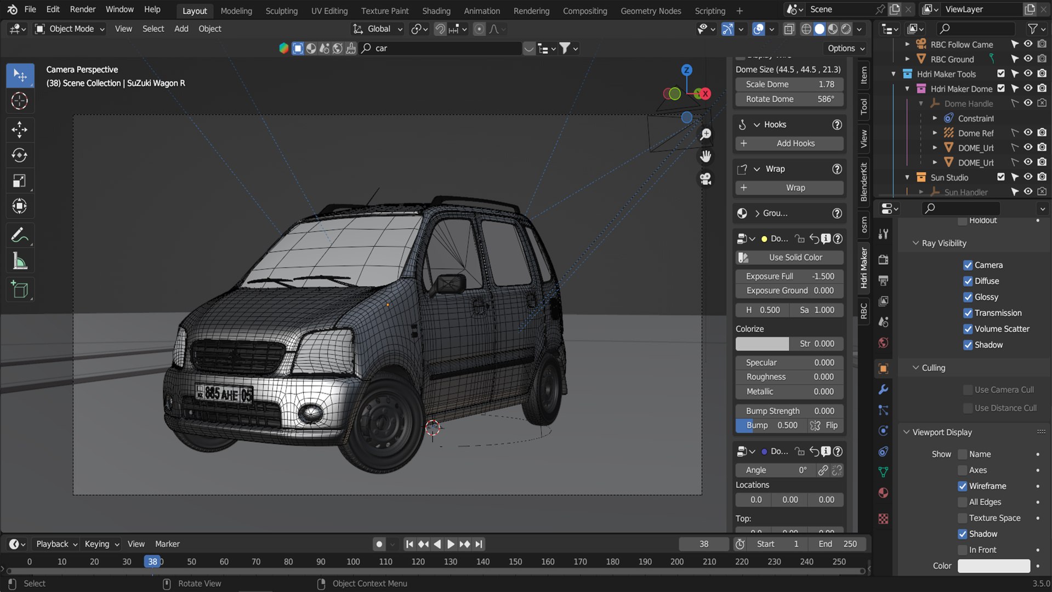Click the viewport zoom magnifier icon
1052x592 pixels.
(x=706, y=134)
